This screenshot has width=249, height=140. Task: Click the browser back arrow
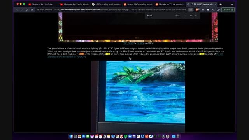pos(17,10)
